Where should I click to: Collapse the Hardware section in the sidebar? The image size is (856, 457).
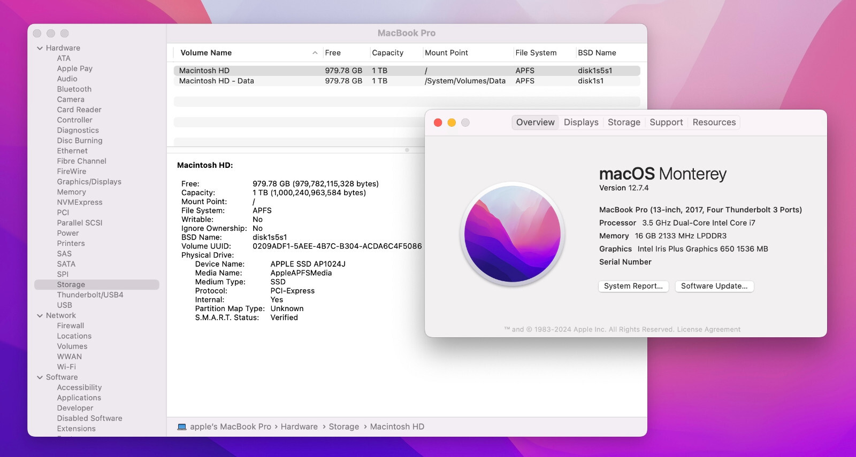coord(40,48)
